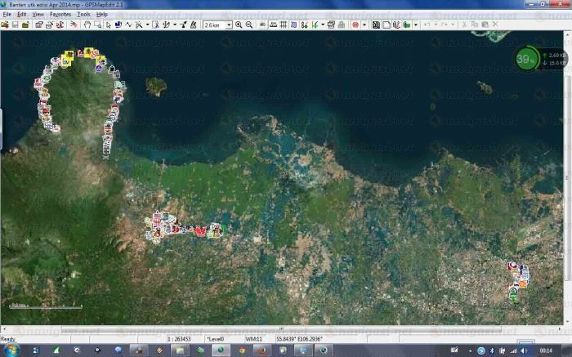Click the zoom out magnifier icon

pyautogui.click(x=248, y=25)
